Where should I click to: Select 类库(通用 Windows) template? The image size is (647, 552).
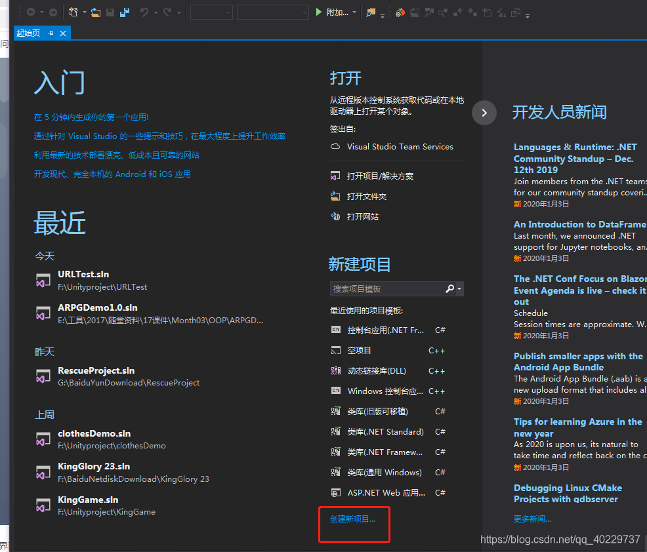[x=388, y=473]
